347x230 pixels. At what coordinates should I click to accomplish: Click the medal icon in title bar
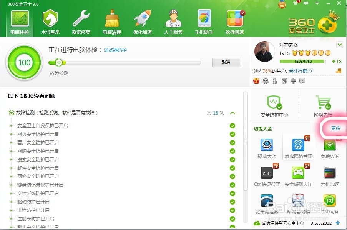[282, 5]
